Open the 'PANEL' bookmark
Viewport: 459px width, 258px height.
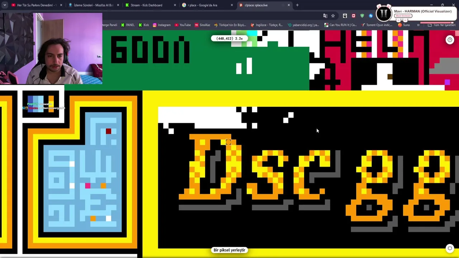point(128,25)
